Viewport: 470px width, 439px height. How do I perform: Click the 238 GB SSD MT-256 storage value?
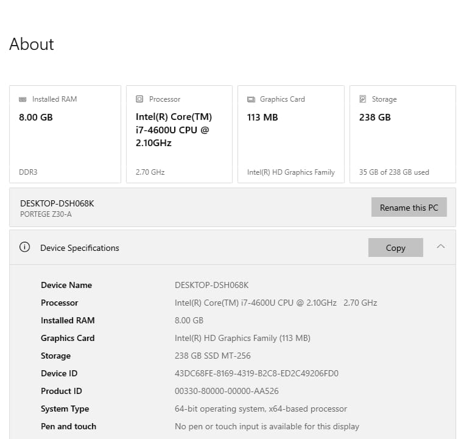click(212, 356)
